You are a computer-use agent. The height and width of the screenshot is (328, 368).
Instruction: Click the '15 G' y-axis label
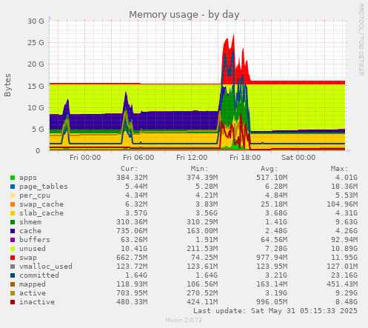point(36,86)
